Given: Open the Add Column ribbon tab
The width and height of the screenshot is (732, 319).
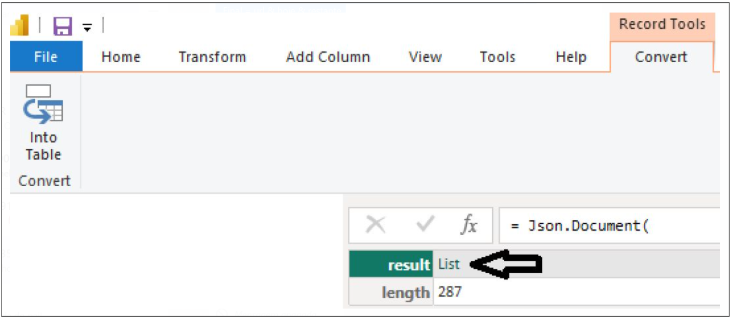Looking at the screenshot, I should 328,57.
